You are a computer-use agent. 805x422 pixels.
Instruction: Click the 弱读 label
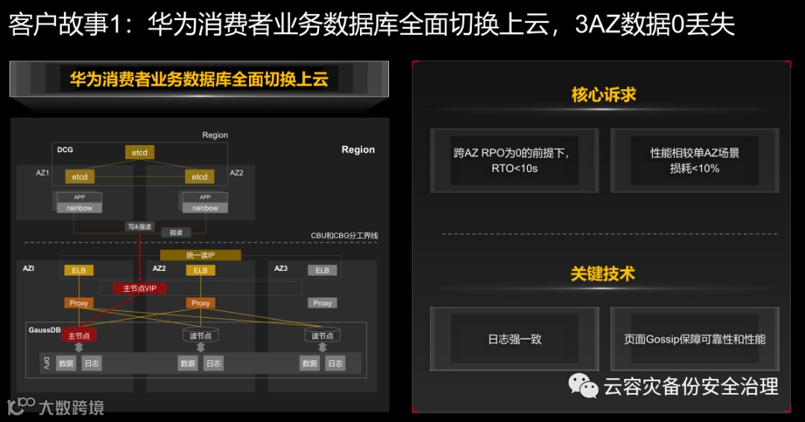[x=176, y=233]
